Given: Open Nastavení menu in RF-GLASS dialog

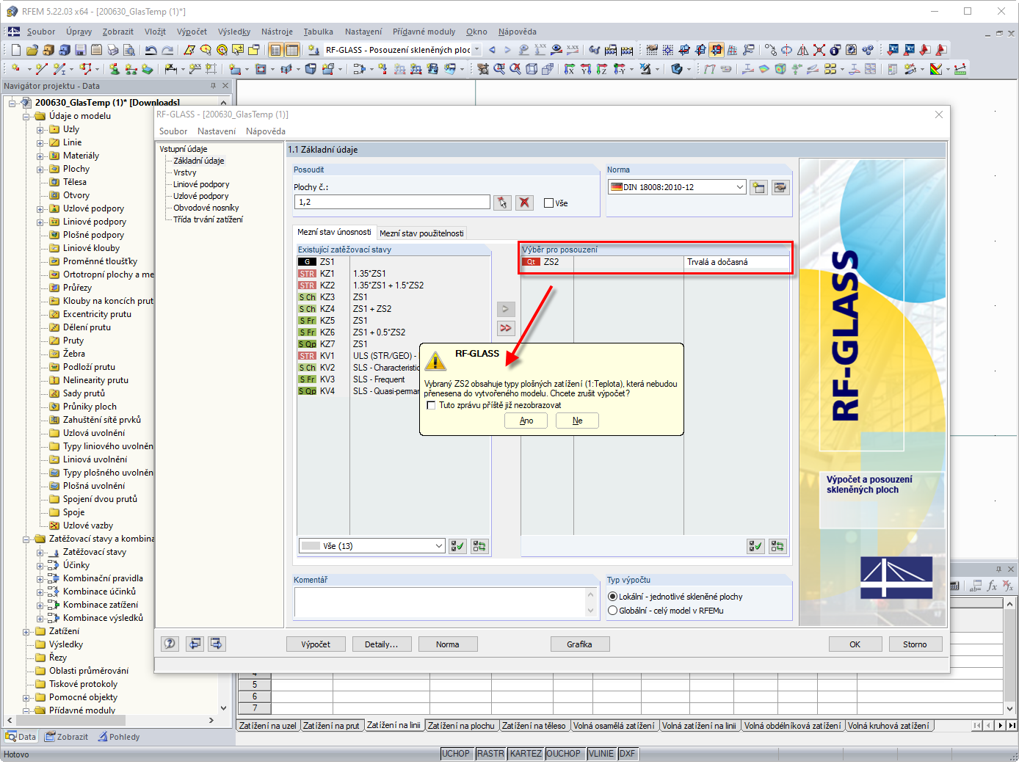Looking at the screenshot, I should (x=217, y=131).
